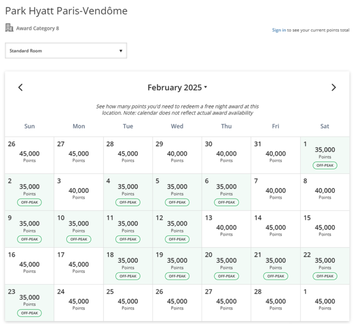Open the Standard Room dropdown
Image resolution: width=353 pixels, height=324 pixels.
tap(66, 50)
